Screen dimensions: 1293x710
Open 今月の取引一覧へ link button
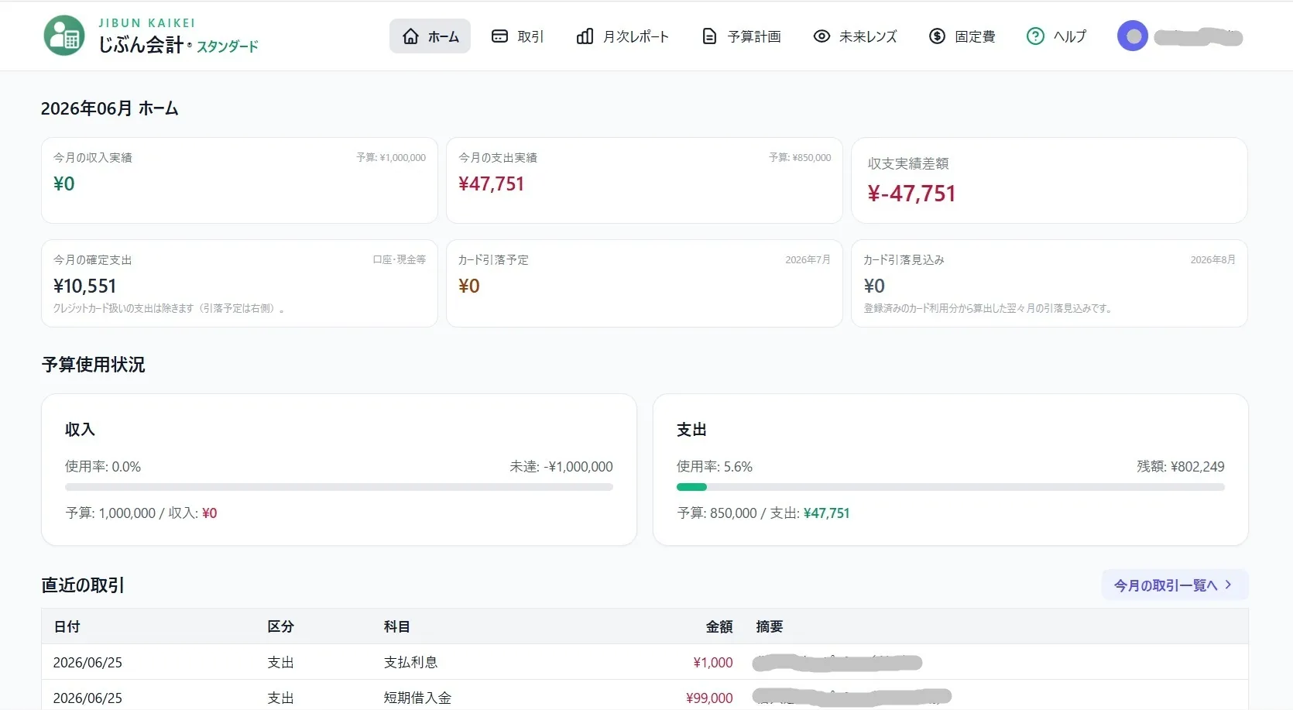(x=1175, y=585)
